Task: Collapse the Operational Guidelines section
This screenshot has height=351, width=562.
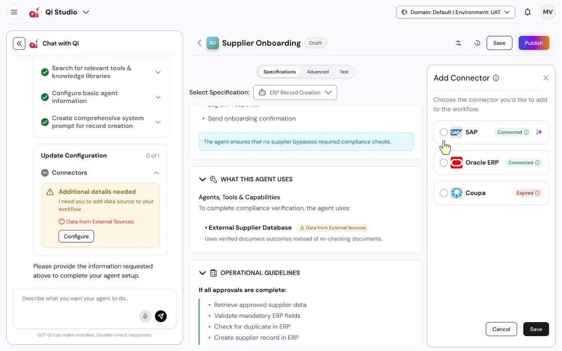Action: (202, 273)
